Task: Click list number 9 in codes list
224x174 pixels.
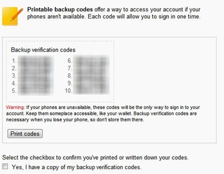Action: 70,83
